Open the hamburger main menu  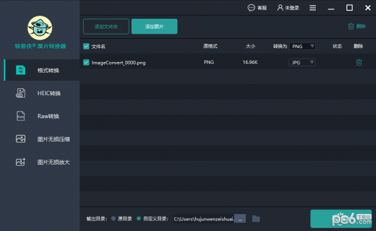313,8
